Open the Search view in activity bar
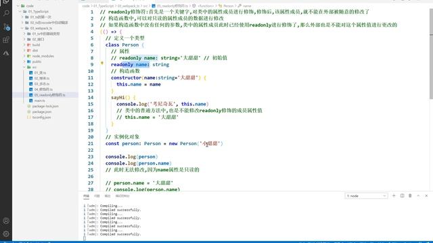 (x=6, y=13)
